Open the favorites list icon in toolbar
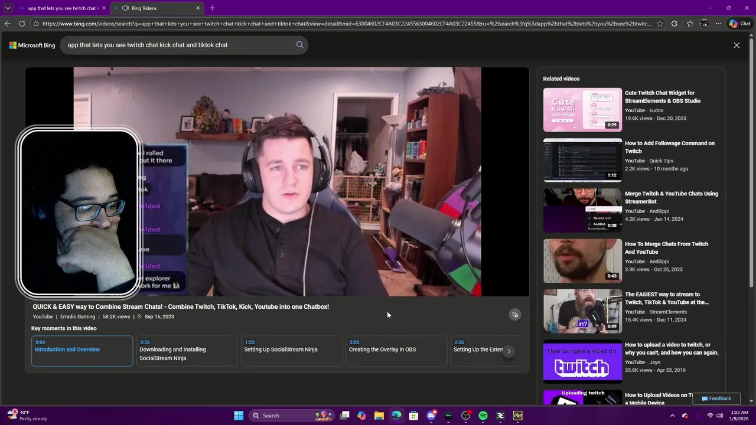The height and width of the screenshot is (425, 756). point(690,24)
